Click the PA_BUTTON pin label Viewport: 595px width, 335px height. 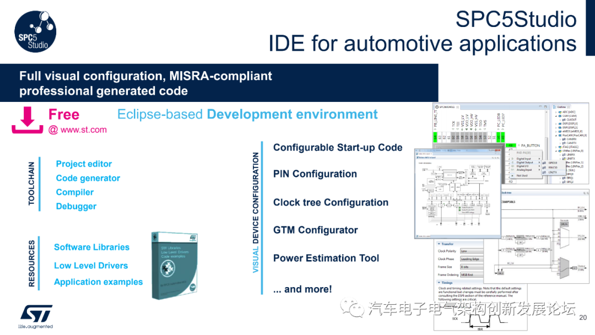(x=531, y=145)
